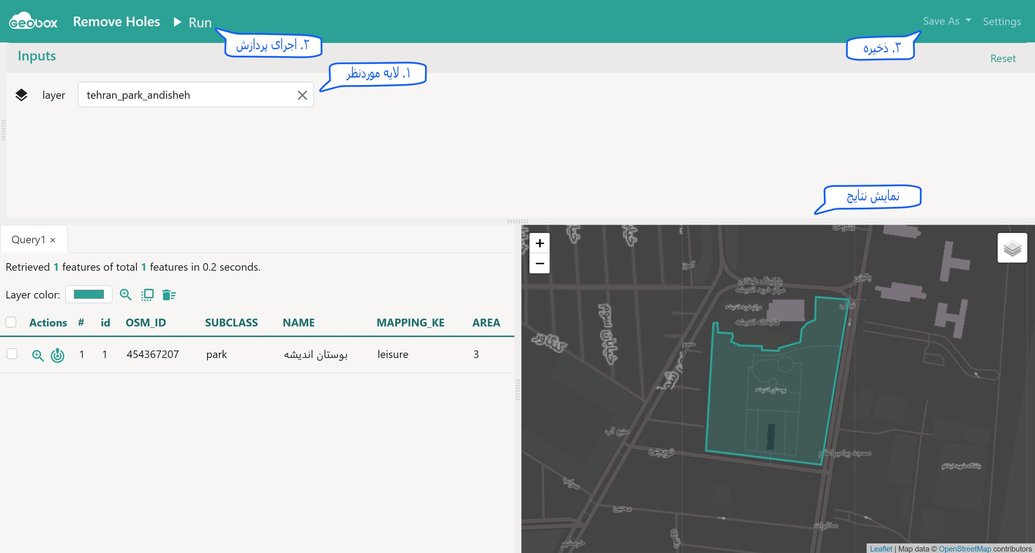Zoom to layer with magnifier icon next to color
Screen dimensions: 1035x553
126,295
